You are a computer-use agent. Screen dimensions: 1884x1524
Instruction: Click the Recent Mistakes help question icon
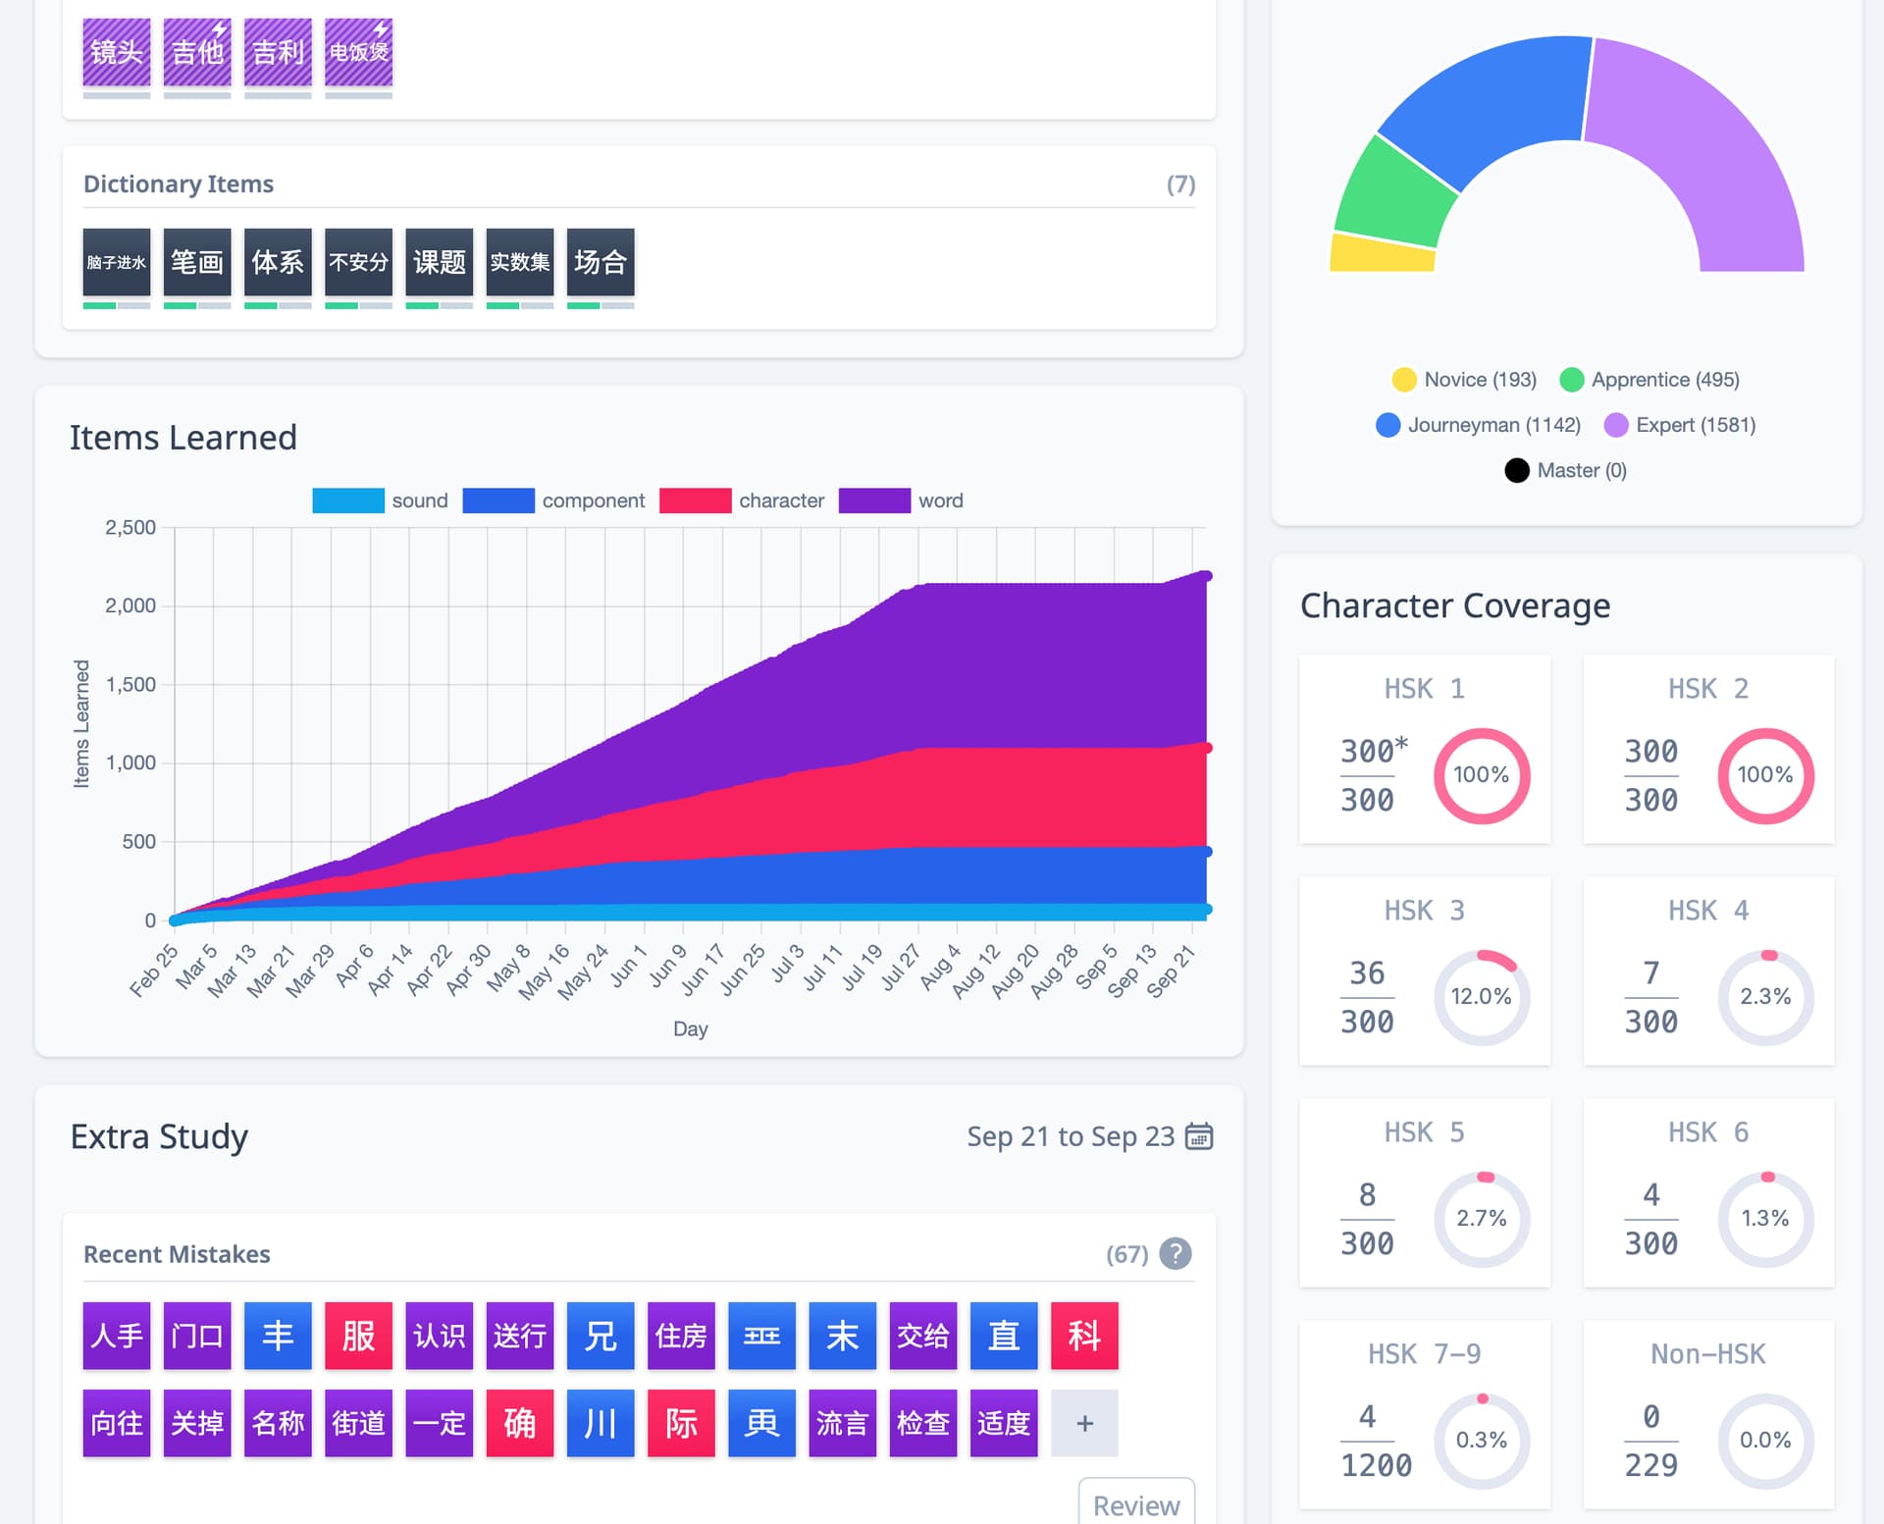tap(1175, 1253)
